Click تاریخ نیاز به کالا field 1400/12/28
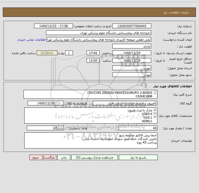Screen dimensions: 199x193 [46, 103]
